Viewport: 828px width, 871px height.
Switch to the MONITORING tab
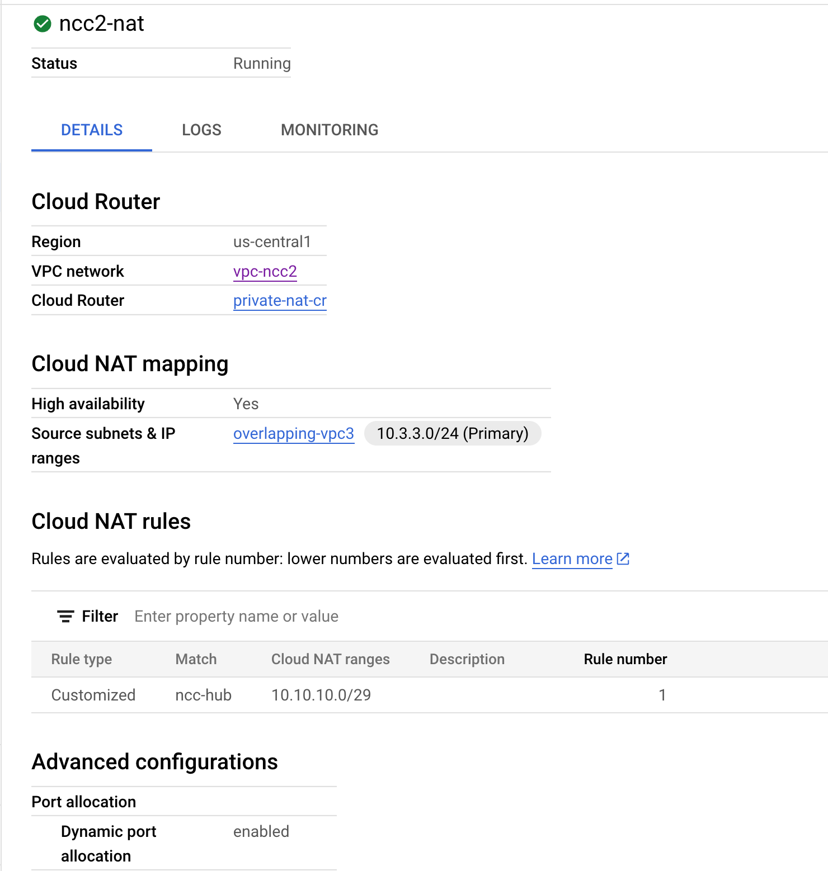(x=330, y=130)
